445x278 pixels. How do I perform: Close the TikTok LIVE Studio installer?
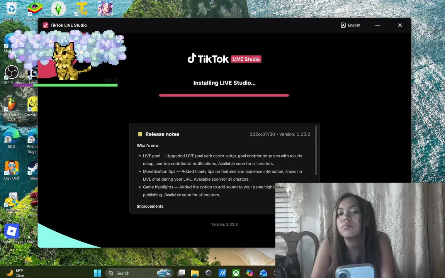(400, 25)
